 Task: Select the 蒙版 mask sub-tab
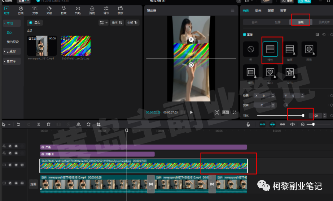[301, 22]
